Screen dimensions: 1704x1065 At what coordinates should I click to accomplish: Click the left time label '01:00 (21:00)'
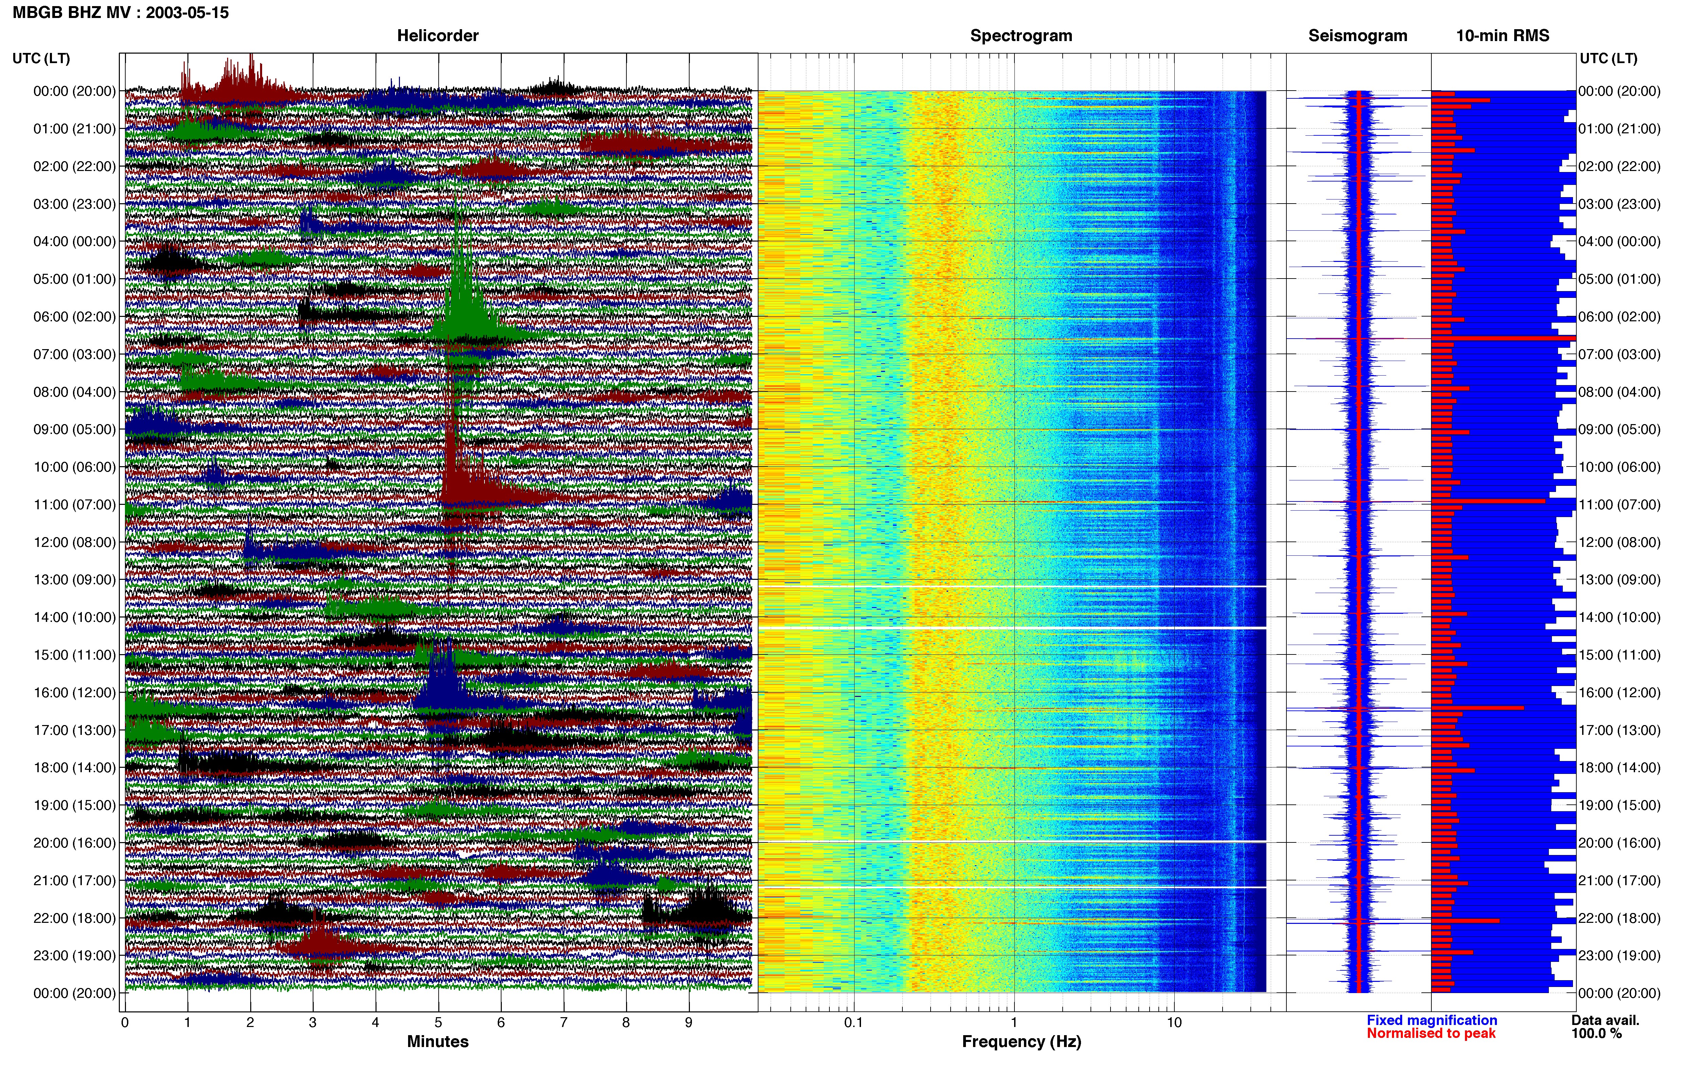[74, 129]
